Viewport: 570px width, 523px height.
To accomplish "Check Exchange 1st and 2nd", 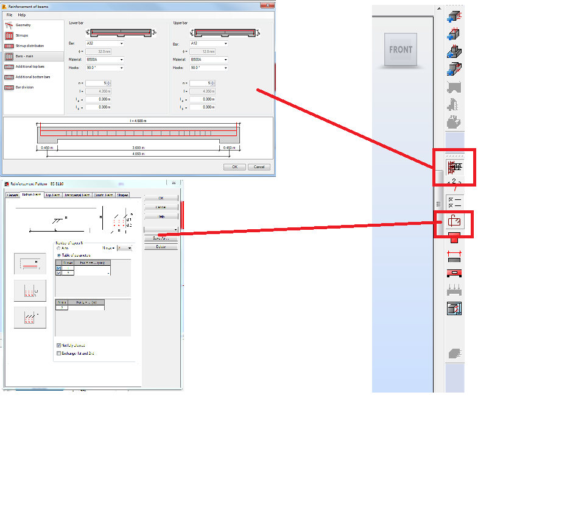I will click(57, 353).
